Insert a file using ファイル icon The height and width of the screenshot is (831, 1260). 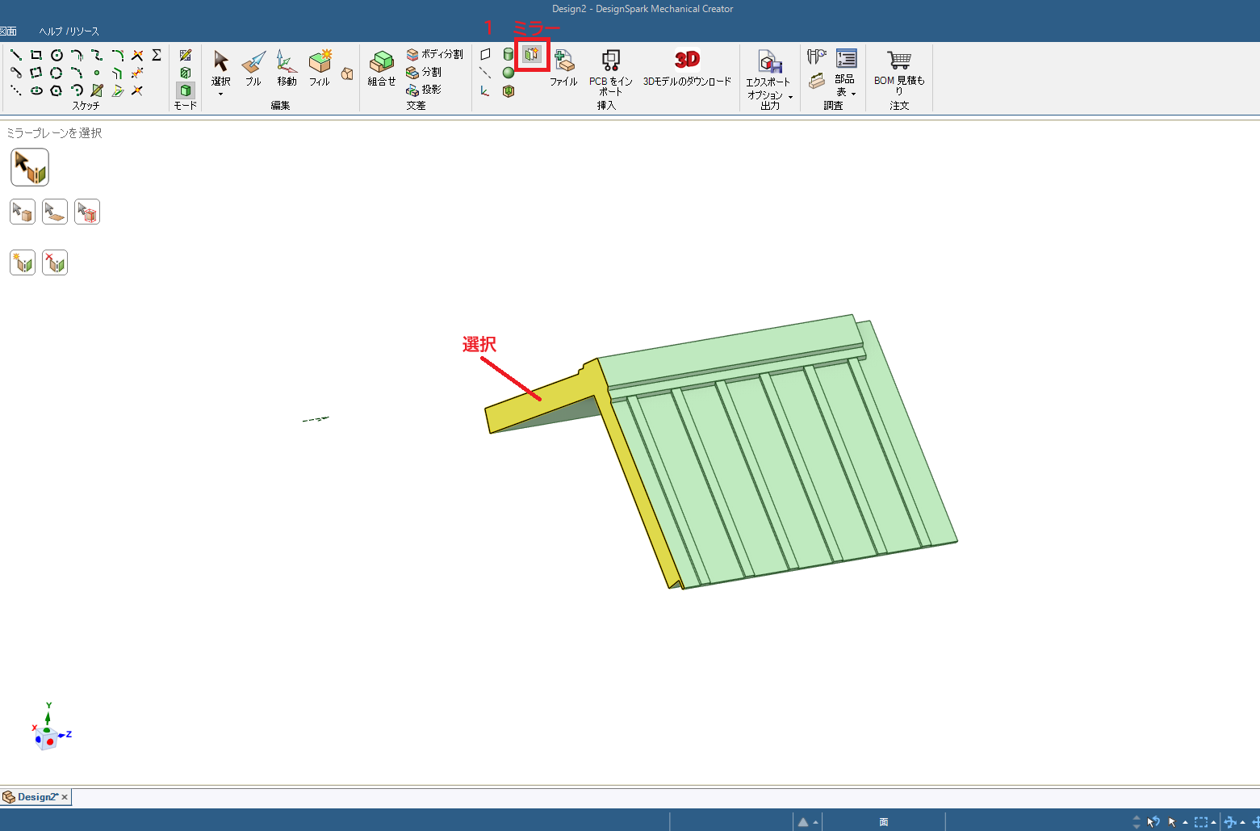pos(563,68)
